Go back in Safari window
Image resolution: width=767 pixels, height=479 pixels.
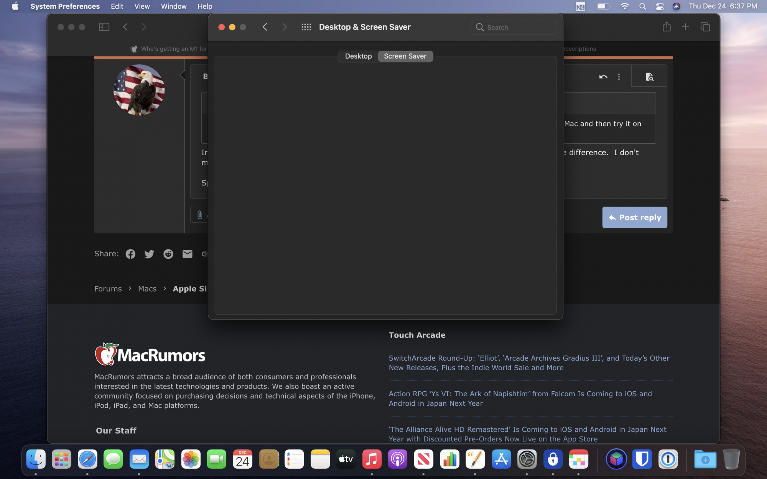125,27
